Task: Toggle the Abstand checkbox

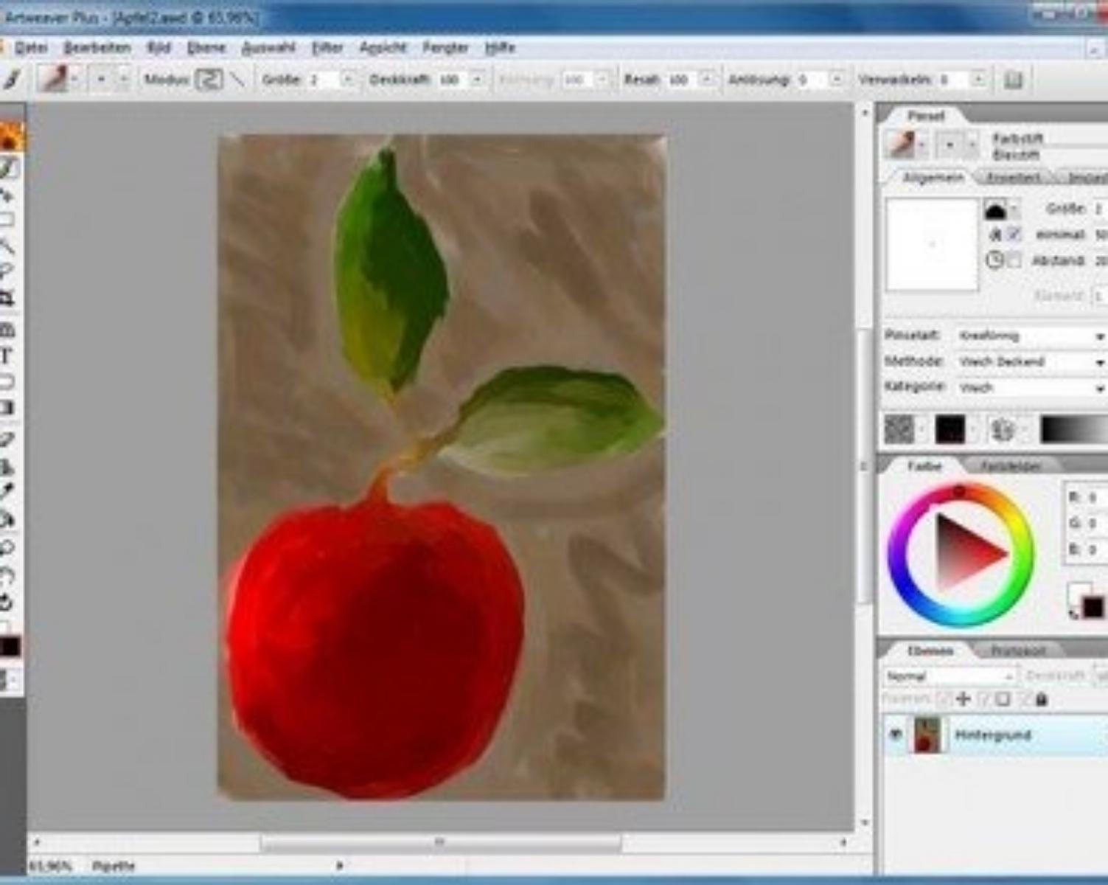Action: 1014,260
